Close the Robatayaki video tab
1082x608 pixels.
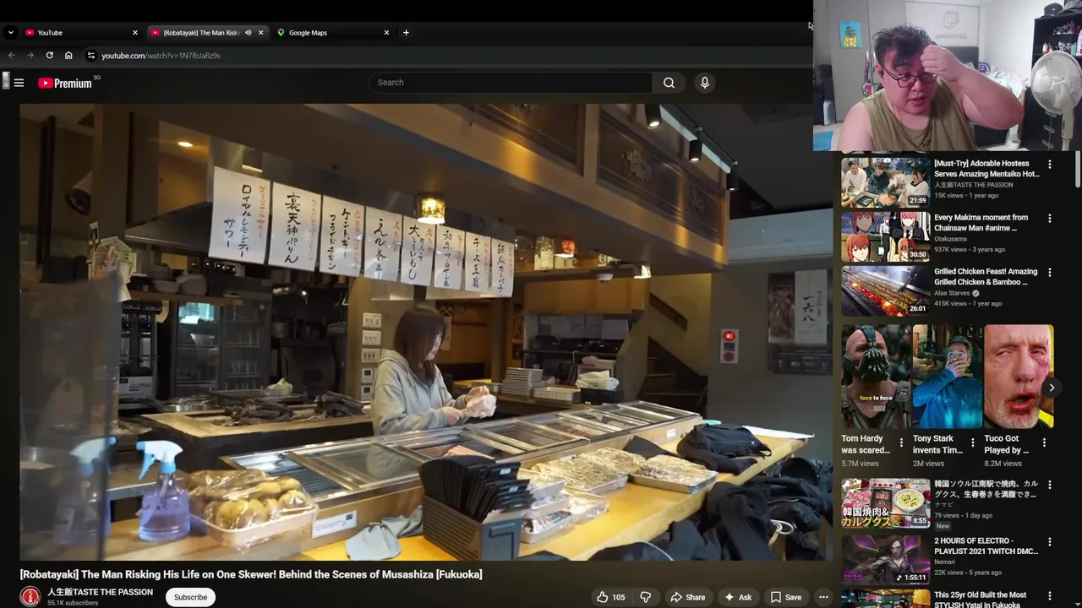pyautogui.click(x=260, y=33)
